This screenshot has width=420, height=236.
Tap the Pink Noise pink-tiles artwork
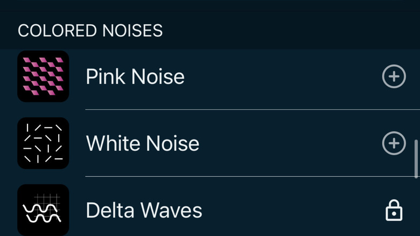(43, 77)
